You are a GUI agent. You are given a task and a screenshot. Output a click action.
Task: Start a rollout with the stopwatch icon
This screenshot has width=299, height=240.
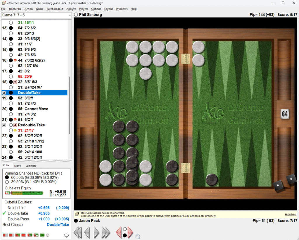[x=48, y=235]
